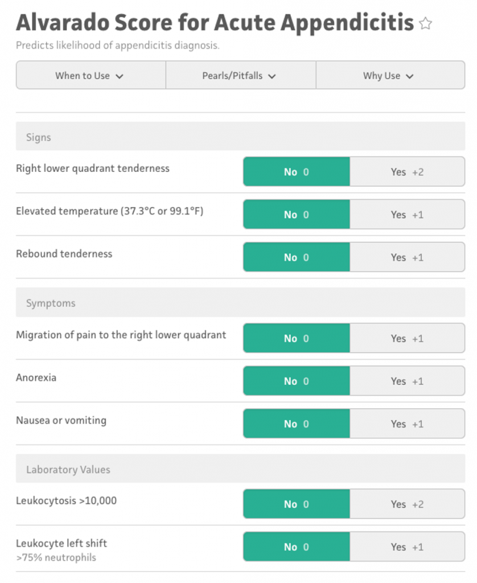This screenshot has width=477, height=583.
Task: Click the Signs section header
Action: pyautogui.click(x=38, y=137)
